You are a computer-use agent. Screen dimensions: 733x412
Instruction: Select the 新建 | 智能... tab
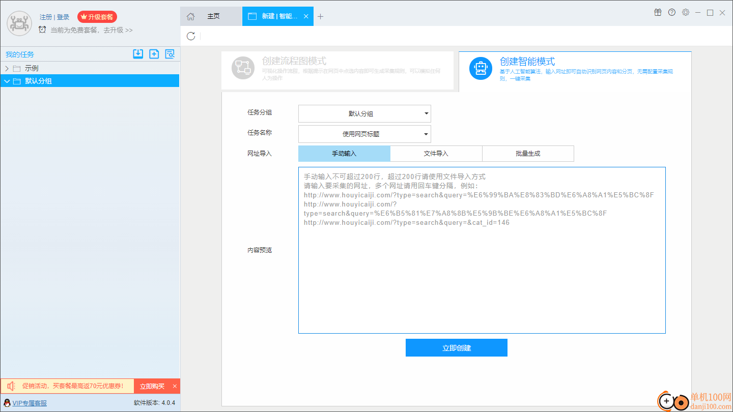coord(278,16)
